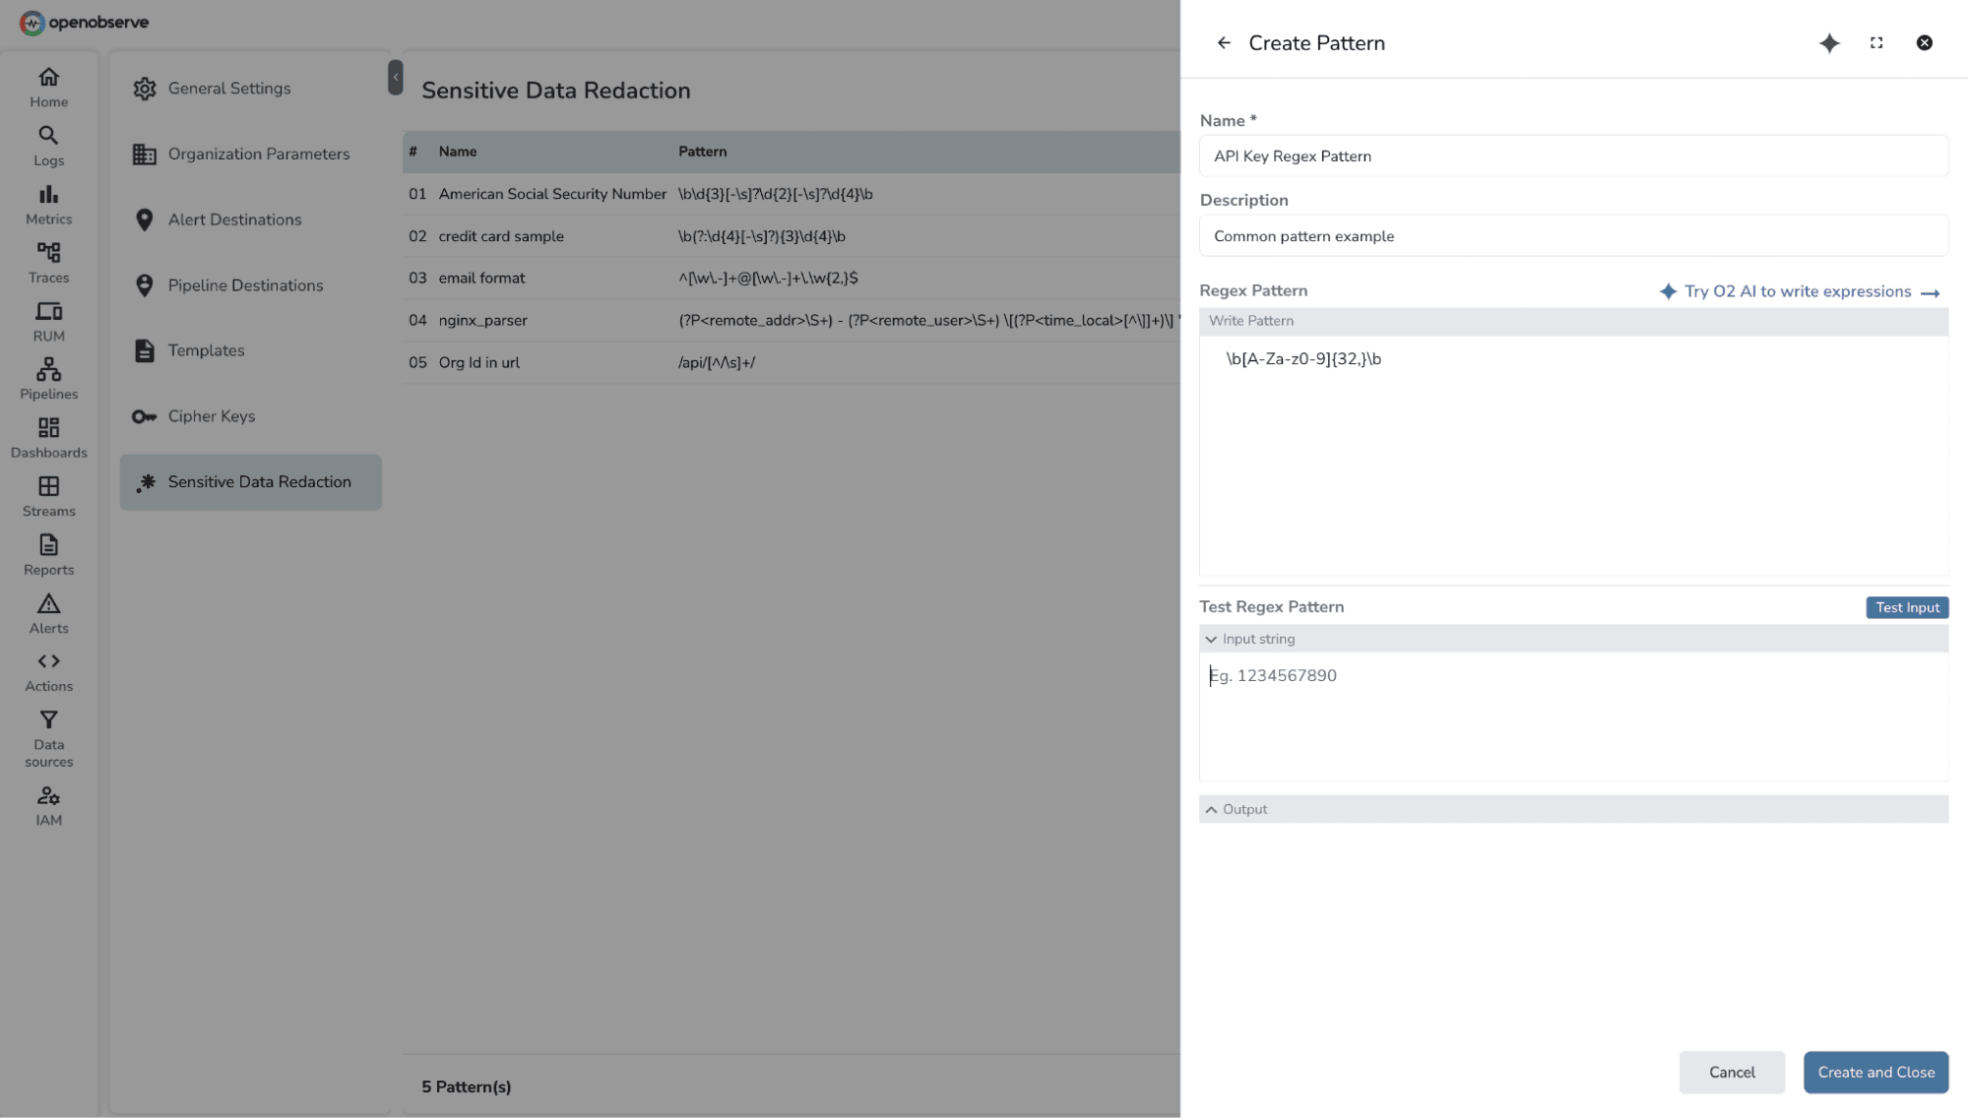The height and width of the screenshot is (1119, 1968).
Task: Open the IAM sidebar icon
Action: pyautogui.click(x=48, y=806)
